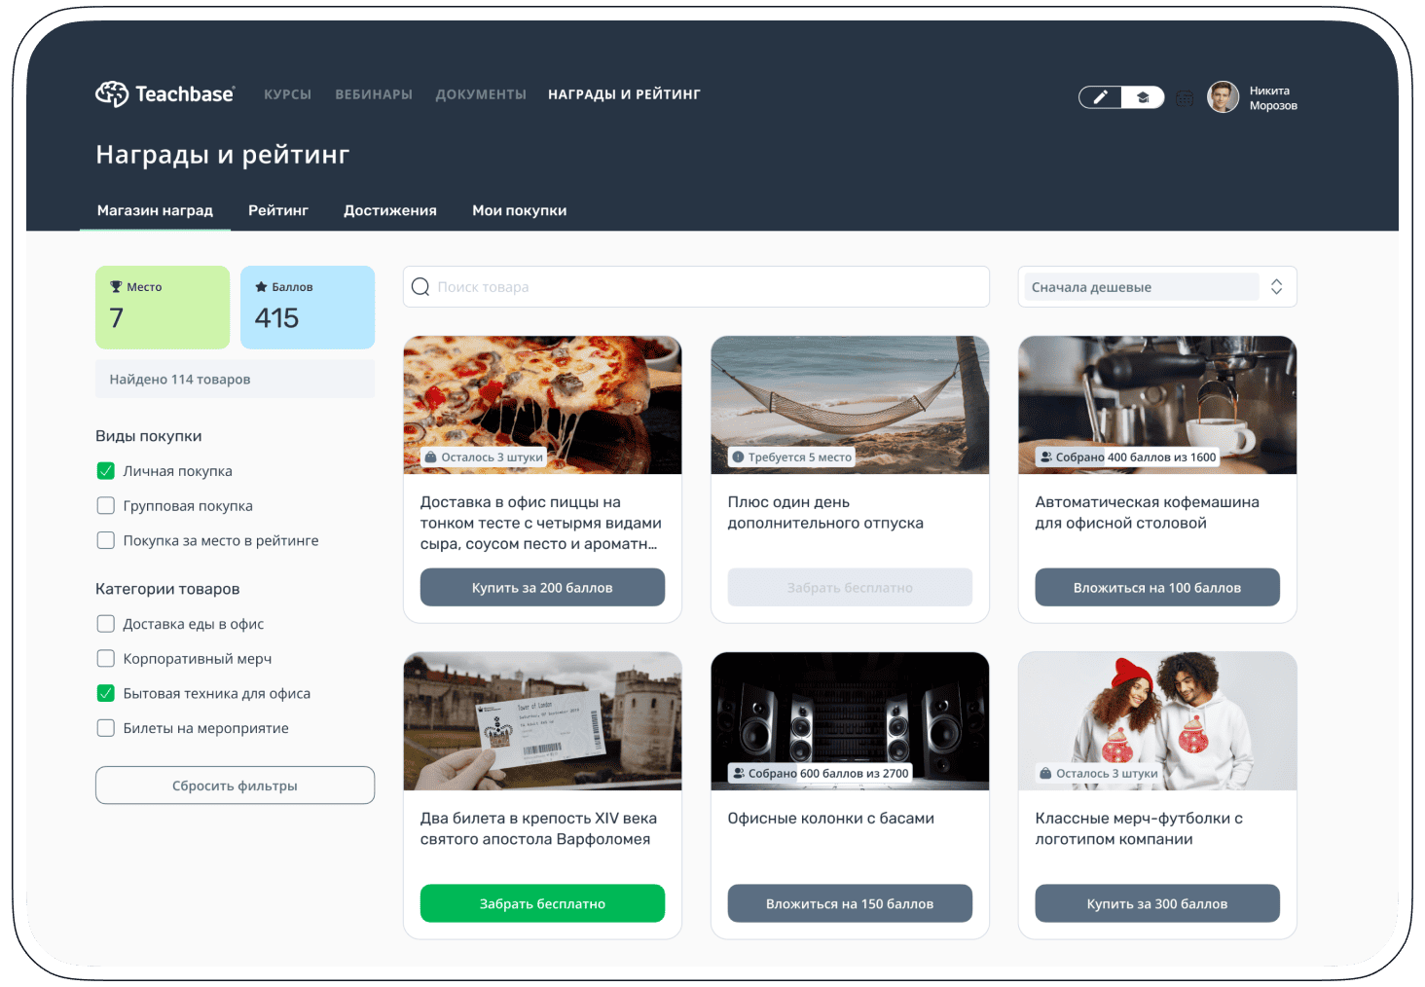Open the calendar icon in header
1425x987 pixels.
1185,98
